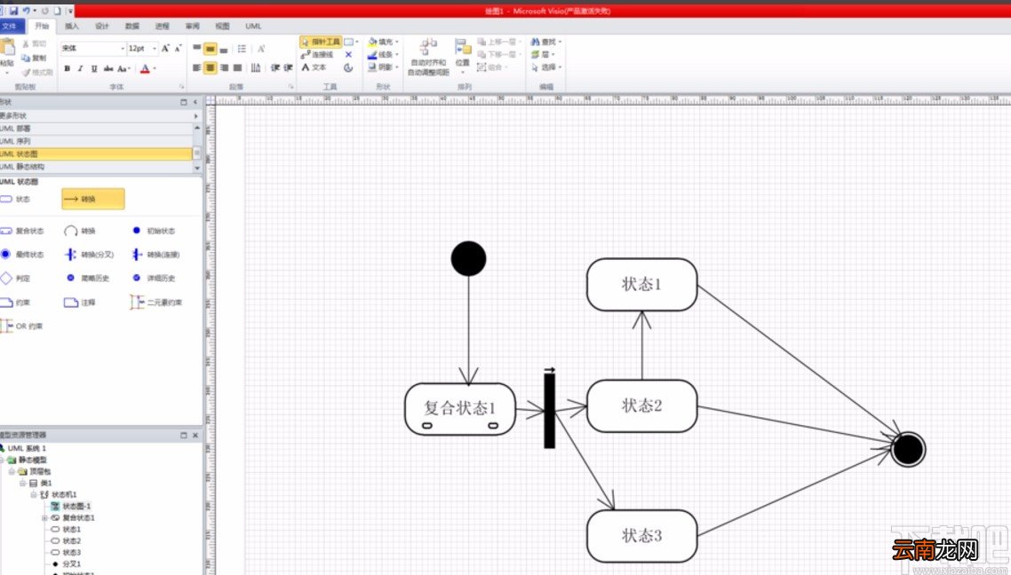Pick the 最终状态 final state stencil

tap(22, 255)
